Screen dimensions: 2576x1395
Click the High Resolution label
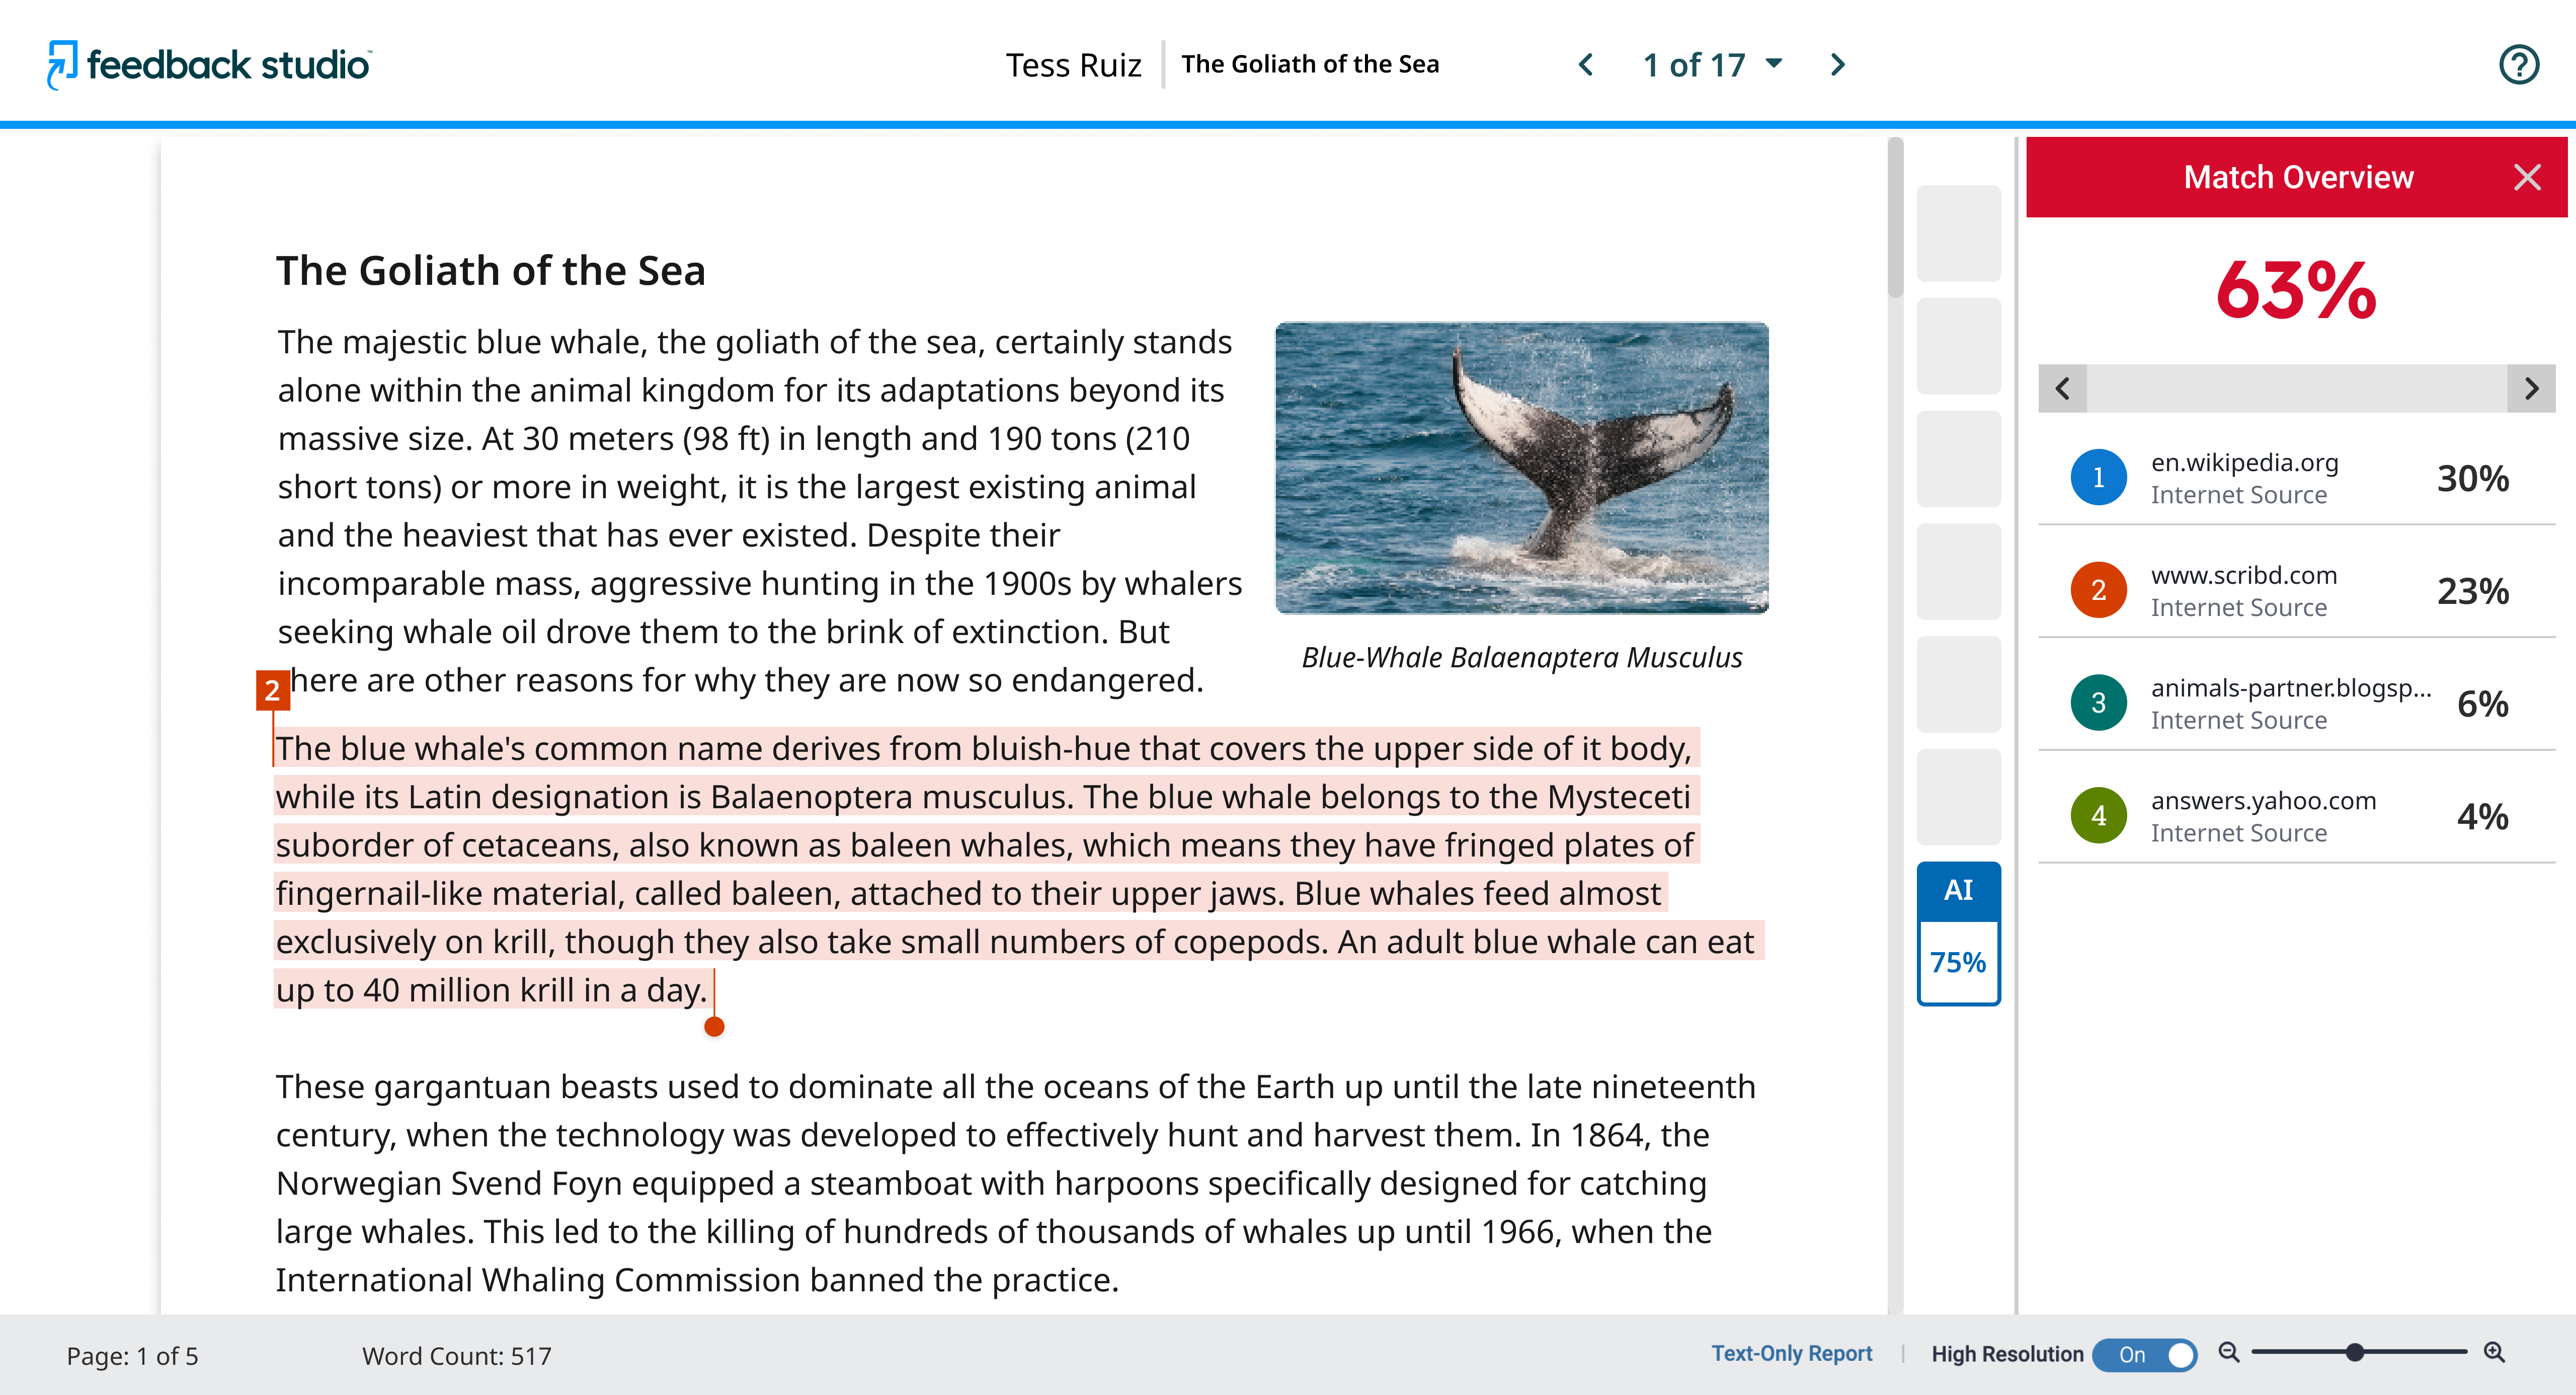[2007, 1354]
